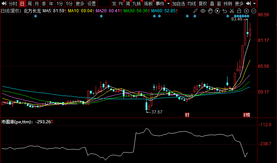Open the 设置 settings button
Screen dimensions: 277x163
click(x=92, y=4)
